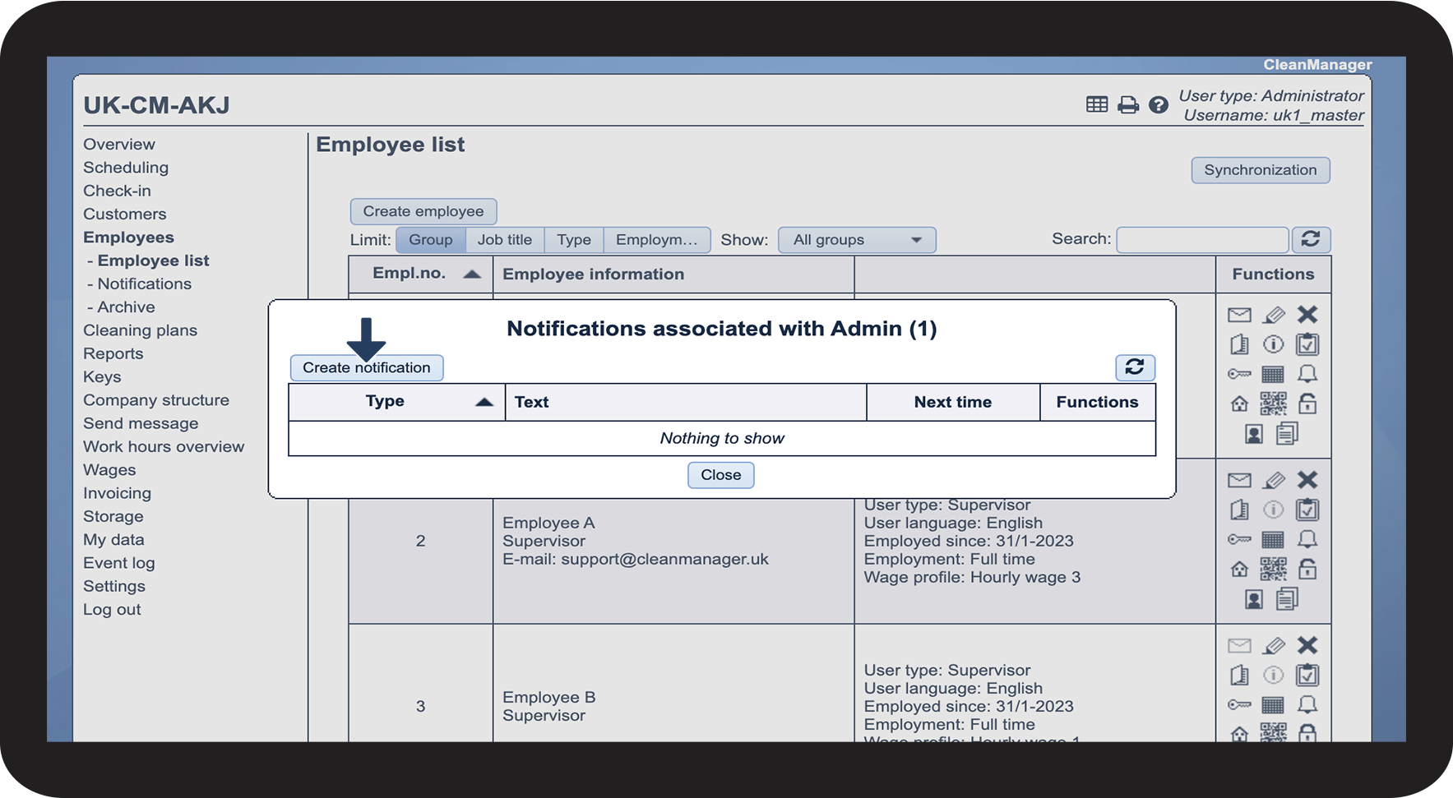Open Customers in the sidebar

pos(125,214)
